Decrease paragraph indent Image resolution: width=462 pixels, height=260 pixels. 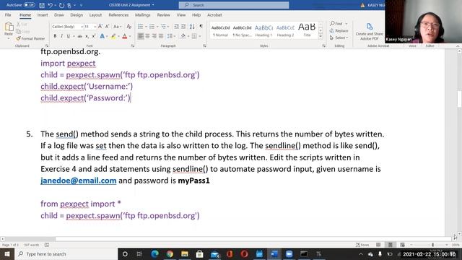[x=176, y=27]
